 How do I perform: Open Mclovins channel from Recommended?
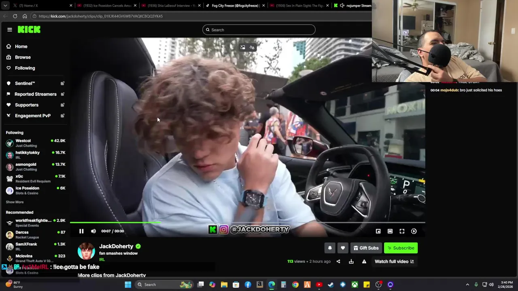pyautogui.click(x=35, y=258)
